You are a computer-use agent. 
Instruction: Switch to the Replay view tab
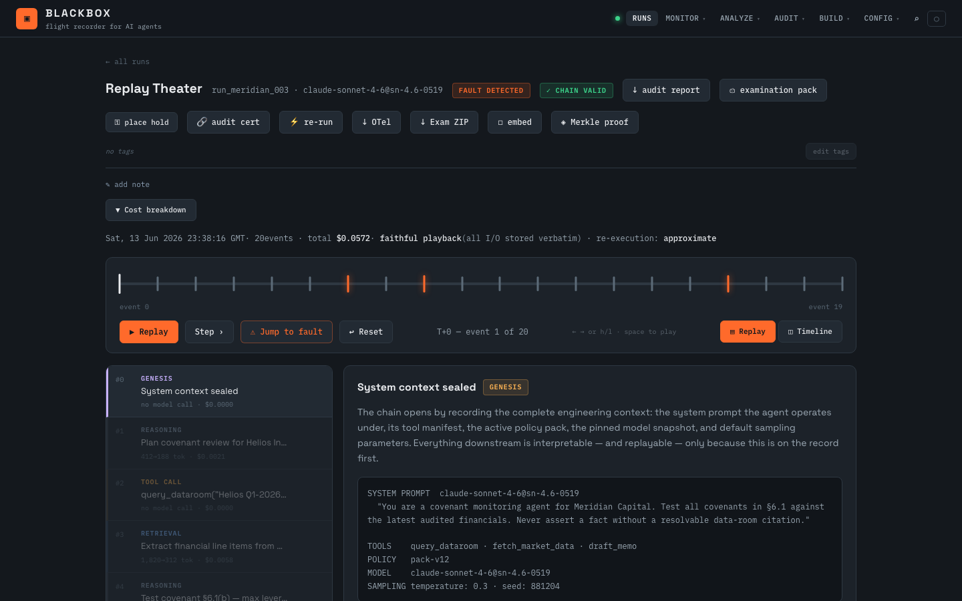click(x=748, y=331)
